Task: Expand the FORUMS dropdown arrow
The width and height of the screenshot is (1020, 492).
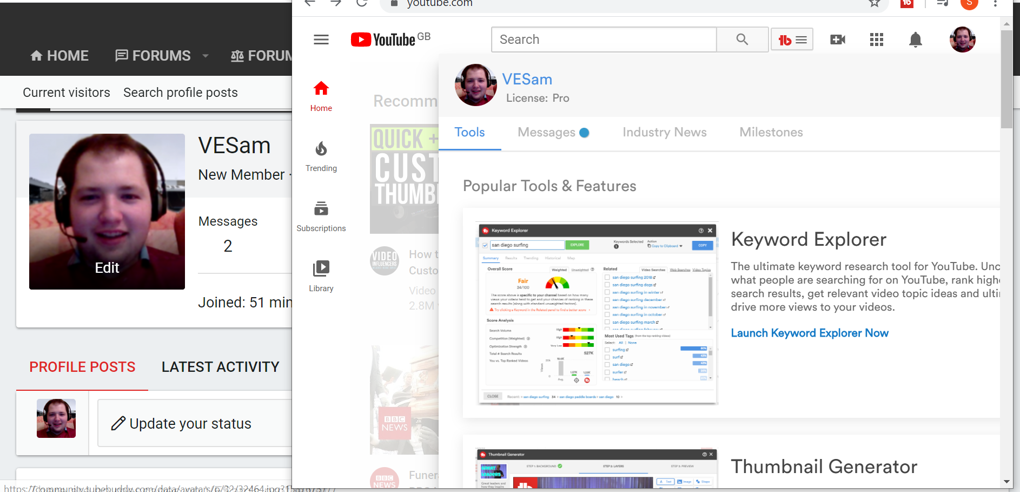Action: pyautogui.click(x=206, y=56)
